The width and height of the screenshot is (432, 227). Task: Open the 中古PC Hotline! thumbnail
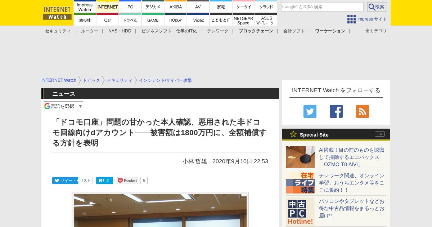[x=300, y=212]
